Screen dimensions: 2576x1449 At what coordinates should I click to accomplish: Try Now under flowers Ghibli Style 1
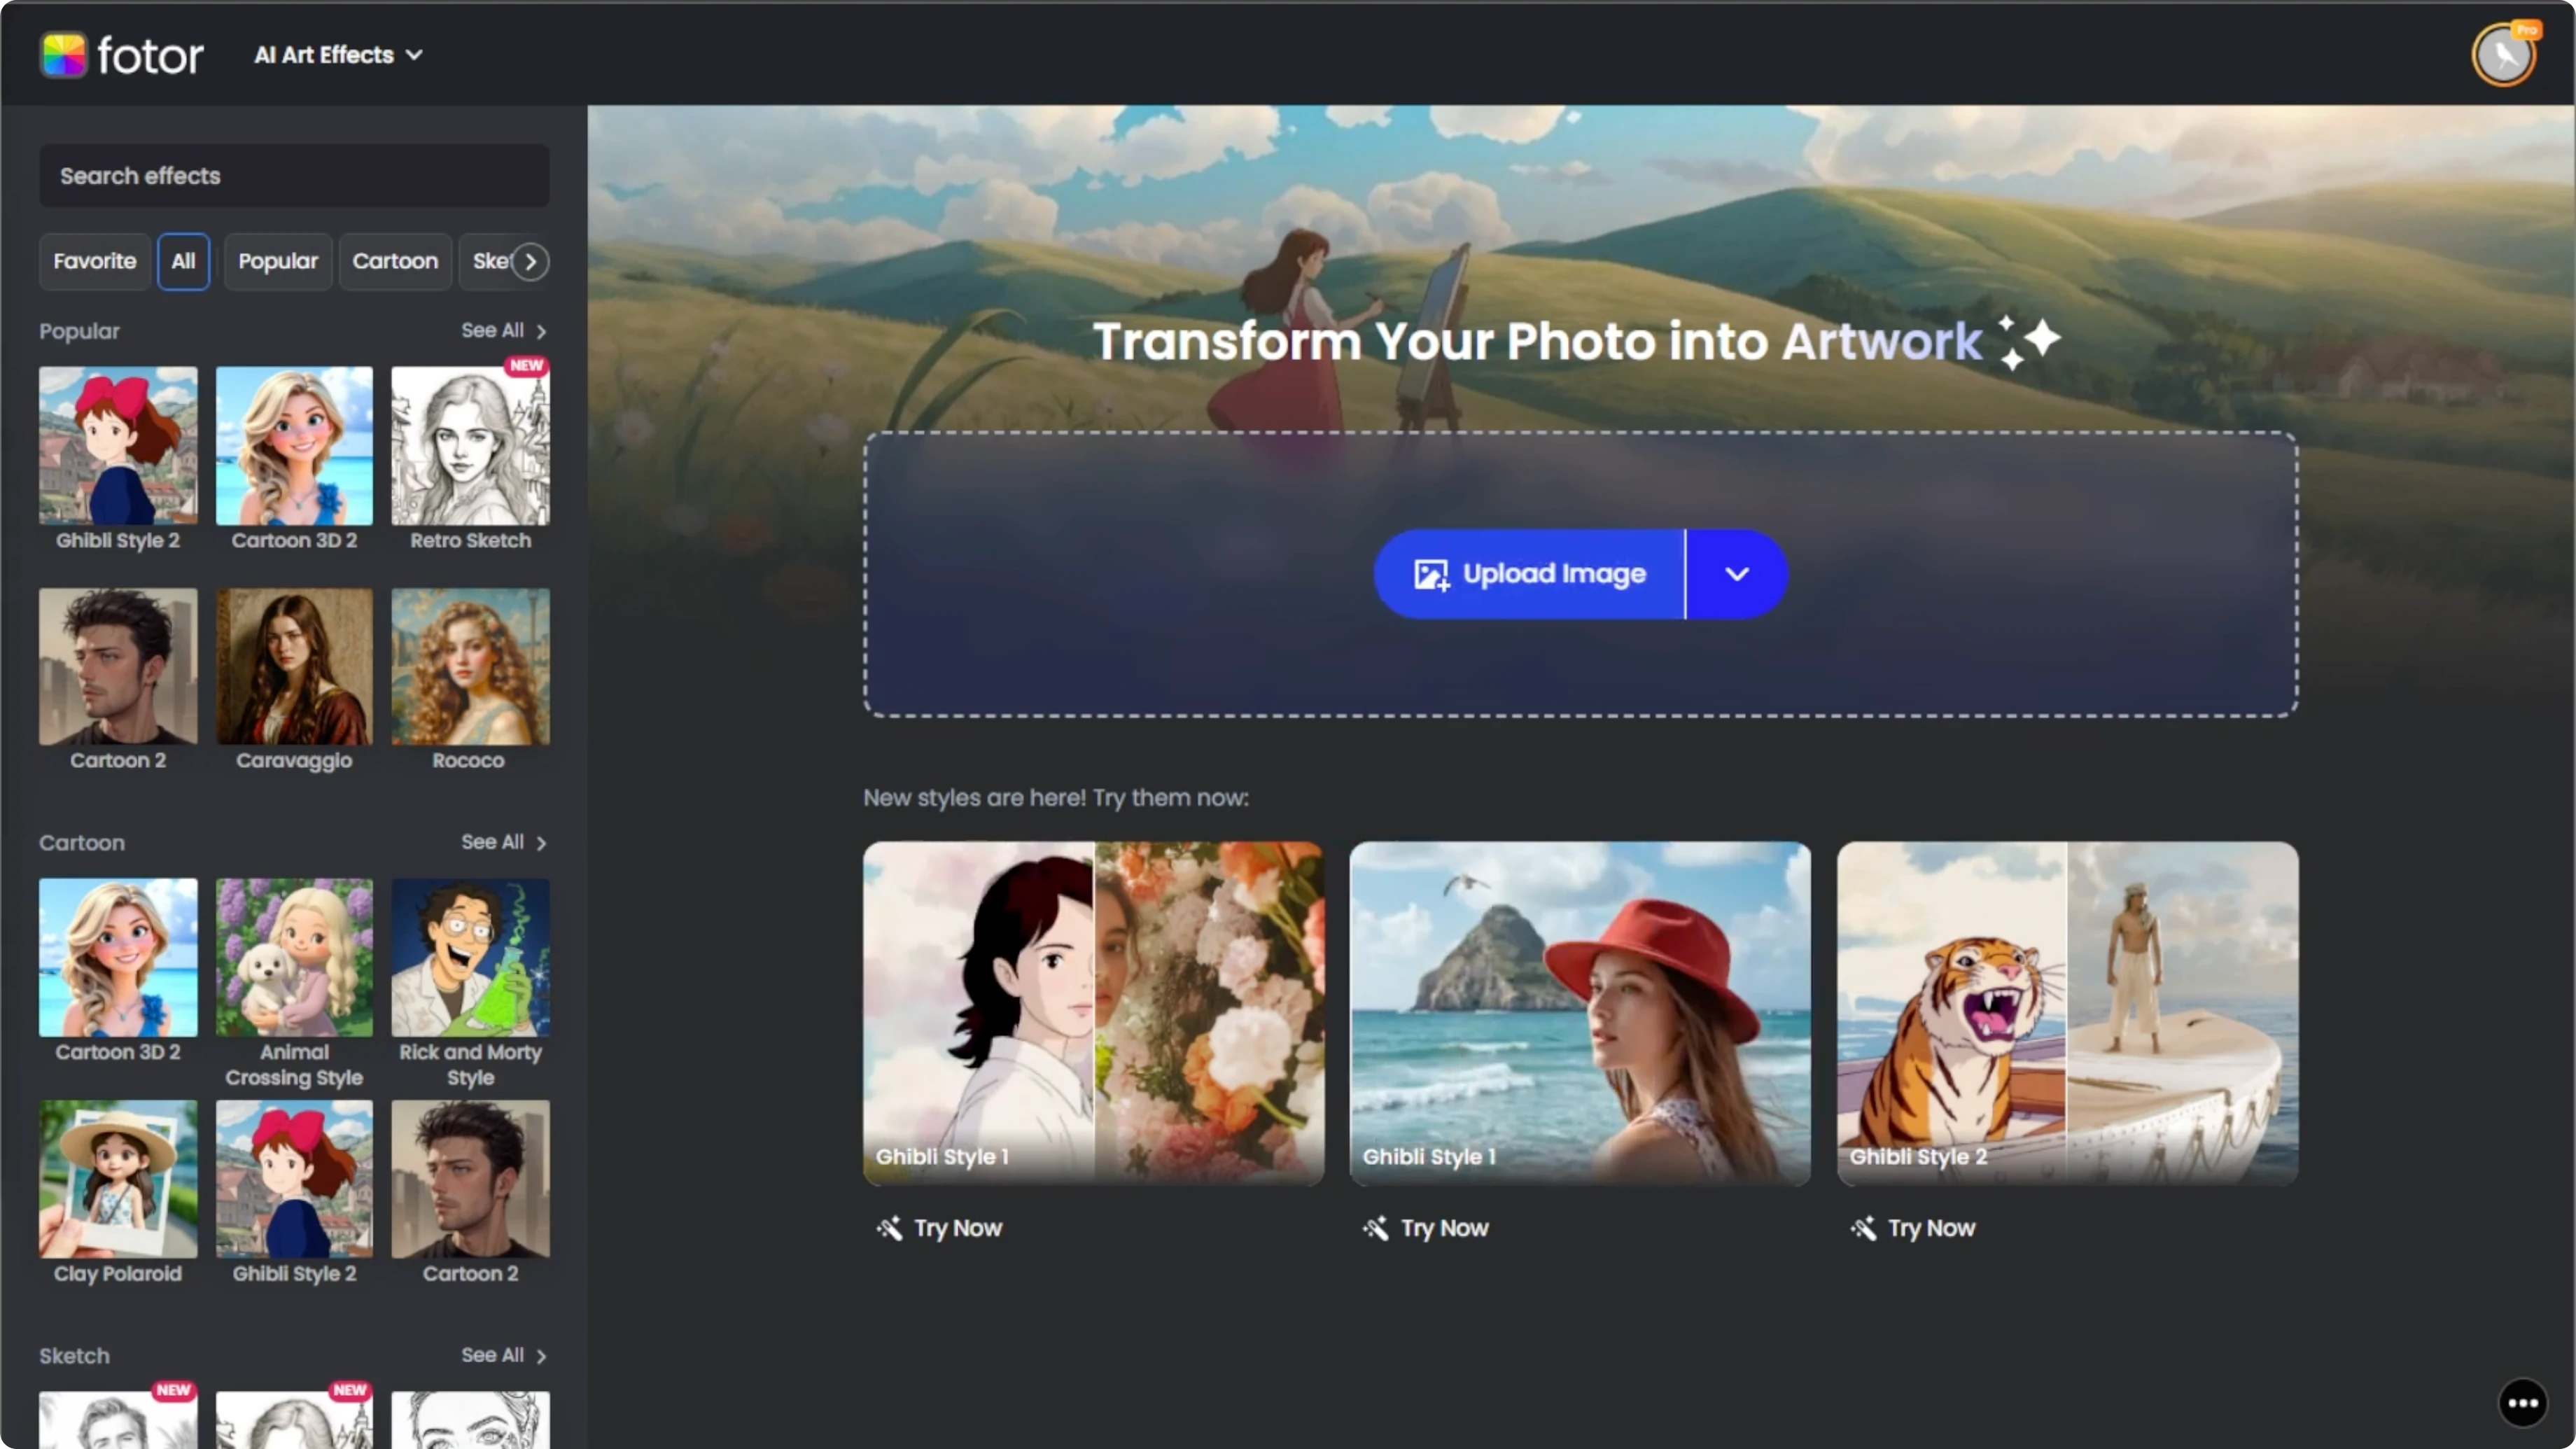tap(939, 1228)
